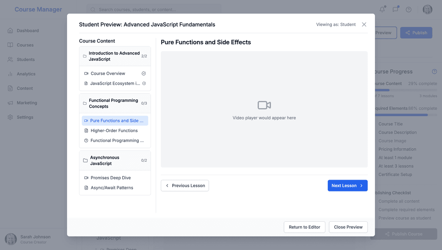Select the Functional Programming quiz lesson

tap(117, 140)
